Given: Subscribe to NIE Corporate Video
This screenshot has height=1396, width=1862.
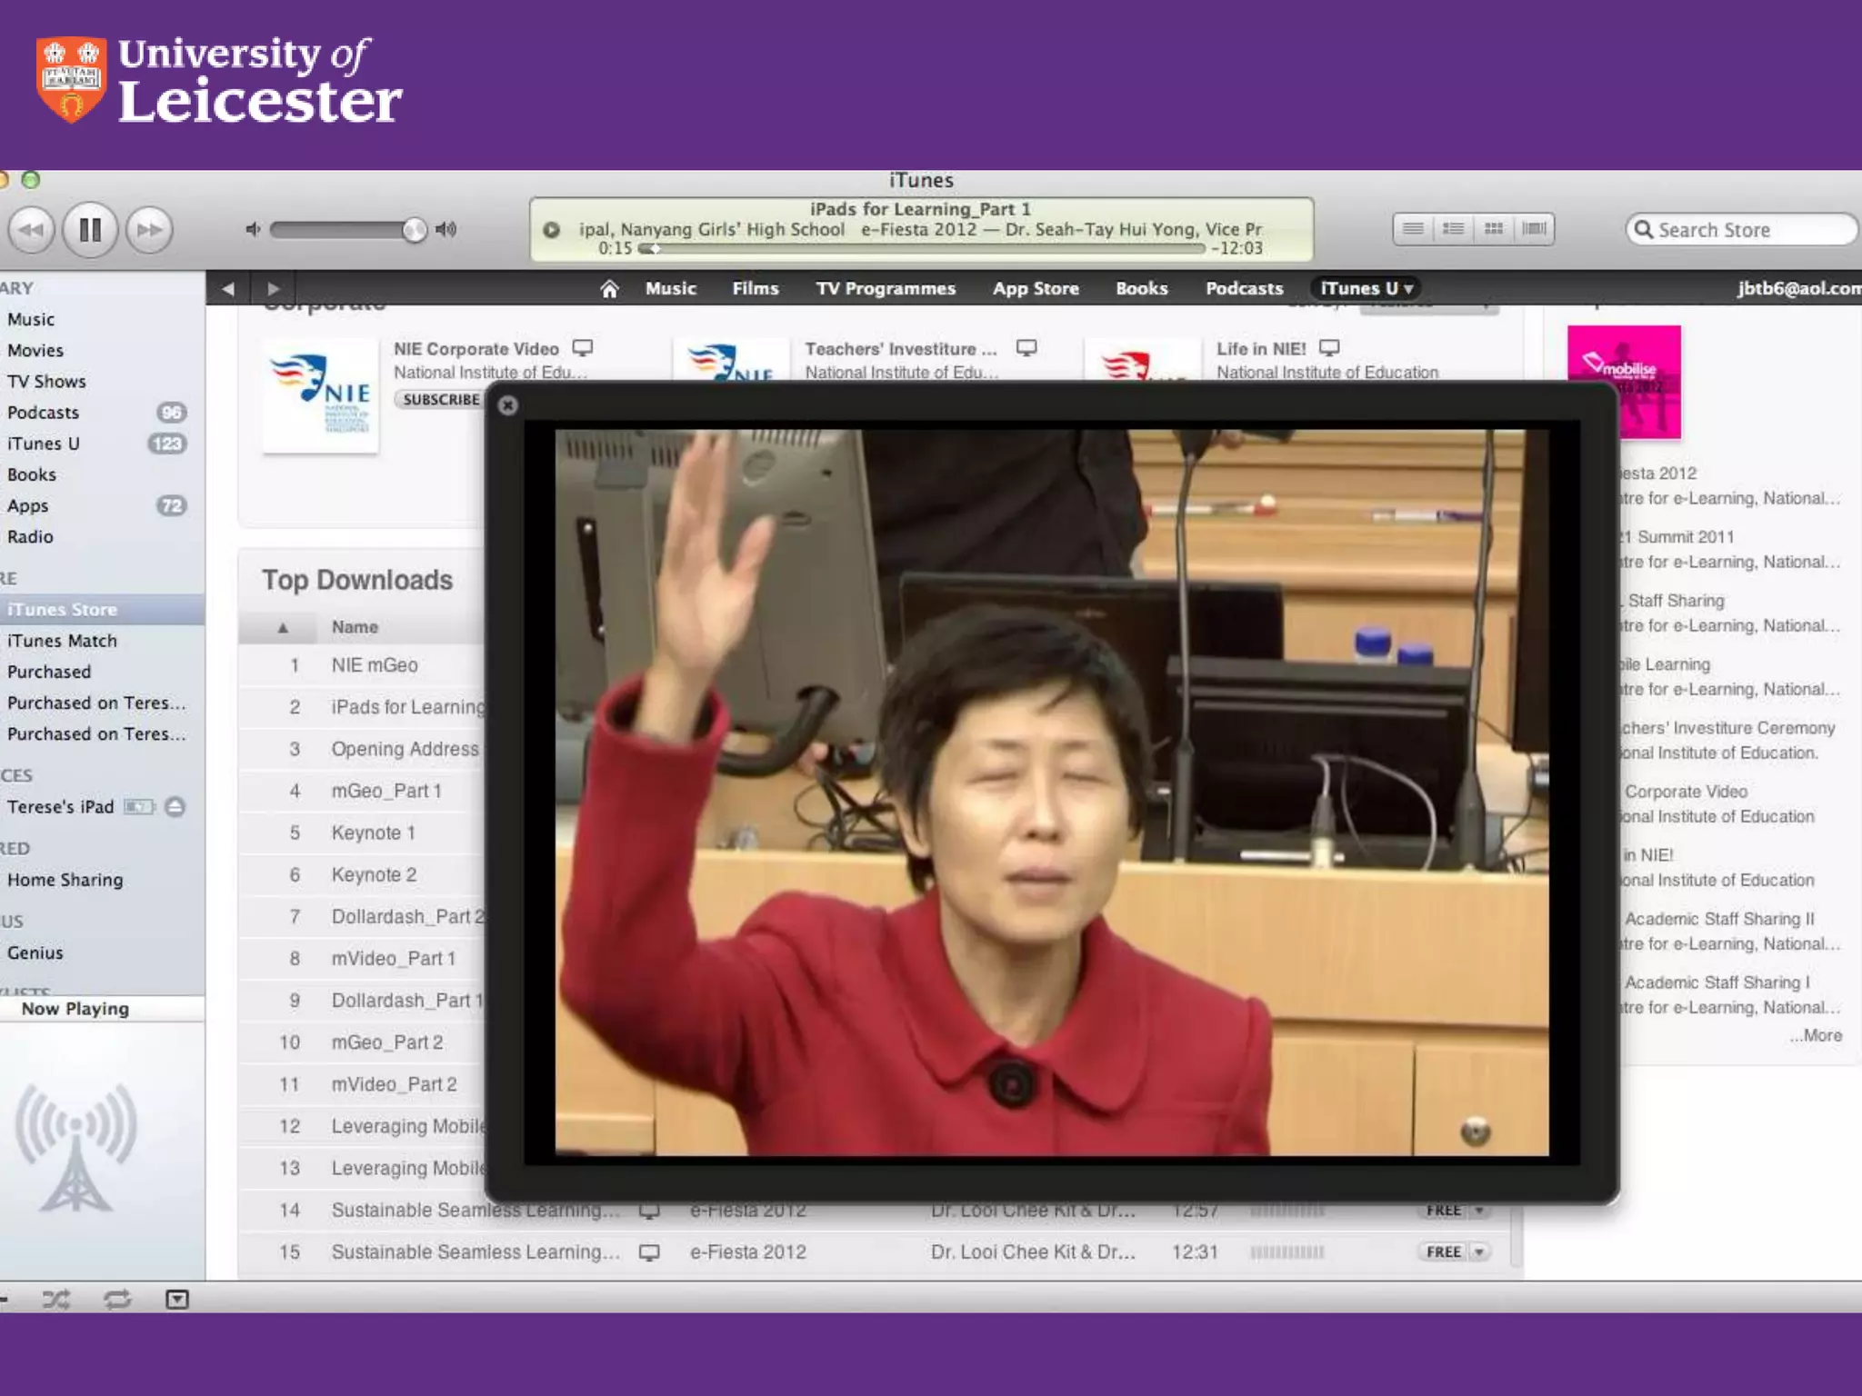Looking at the screenshot, I should 441,400.
